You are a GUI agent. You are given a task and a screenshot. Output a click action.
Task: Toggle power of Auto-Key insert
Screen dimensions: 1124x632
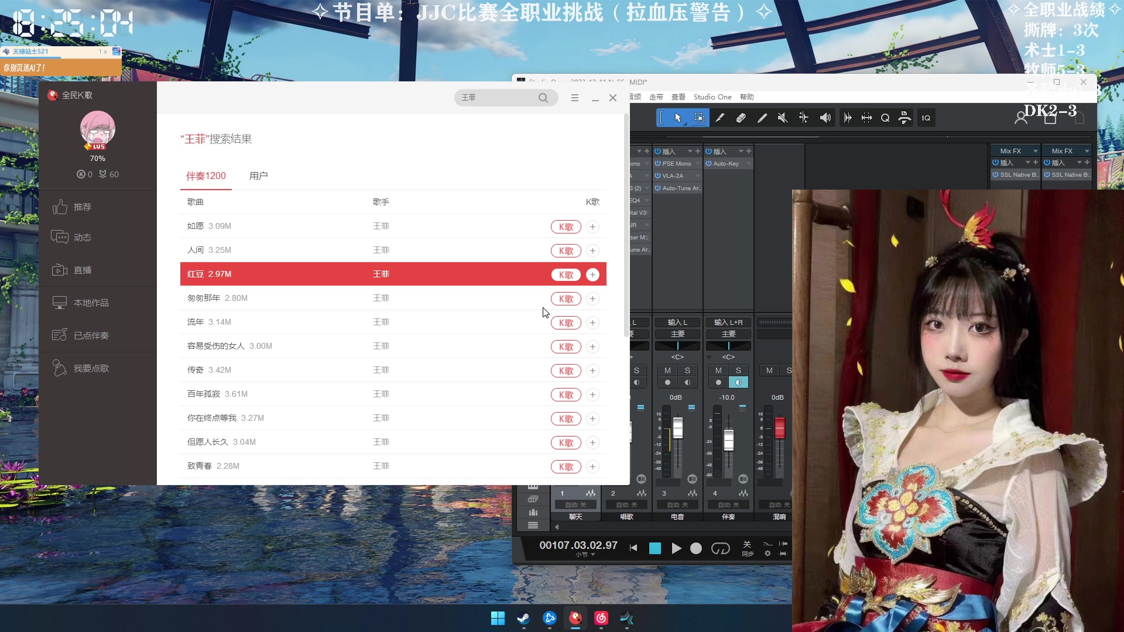point(709,164)
